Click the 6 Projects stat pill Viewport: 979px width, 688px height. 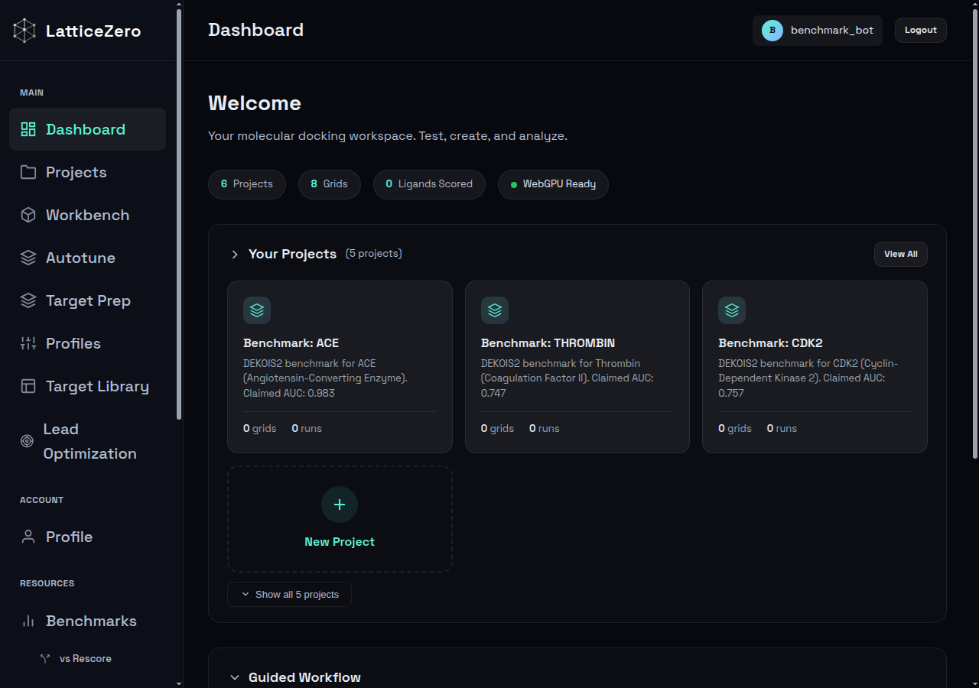click(246, 184)
